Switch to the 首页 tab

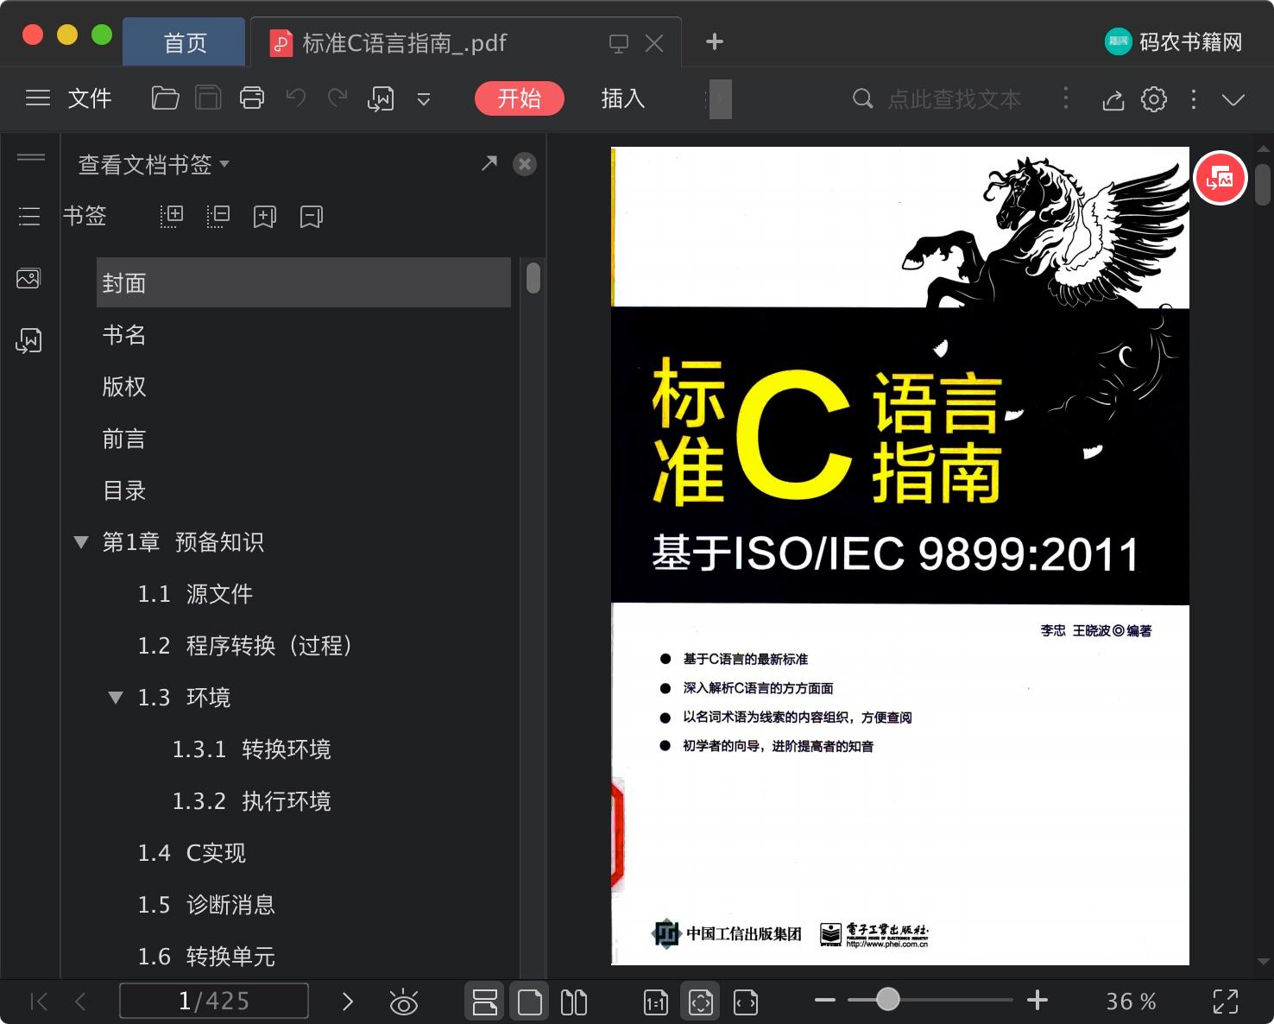pos(185,42)
